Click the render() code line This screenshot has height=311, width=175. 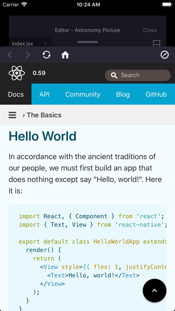pyautogui.click(x=44, y=250)
